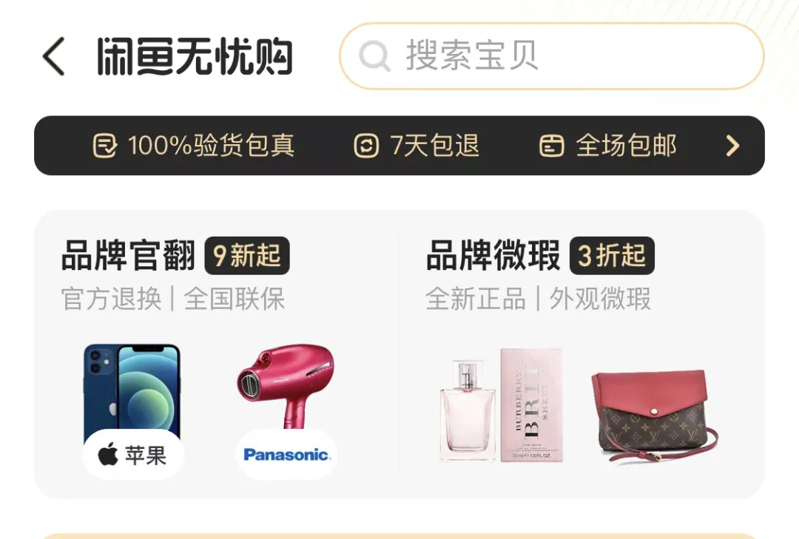
Task: Tap the 官方退换 | 全国联保 subtitle
Action: click(x=172, y=299)
